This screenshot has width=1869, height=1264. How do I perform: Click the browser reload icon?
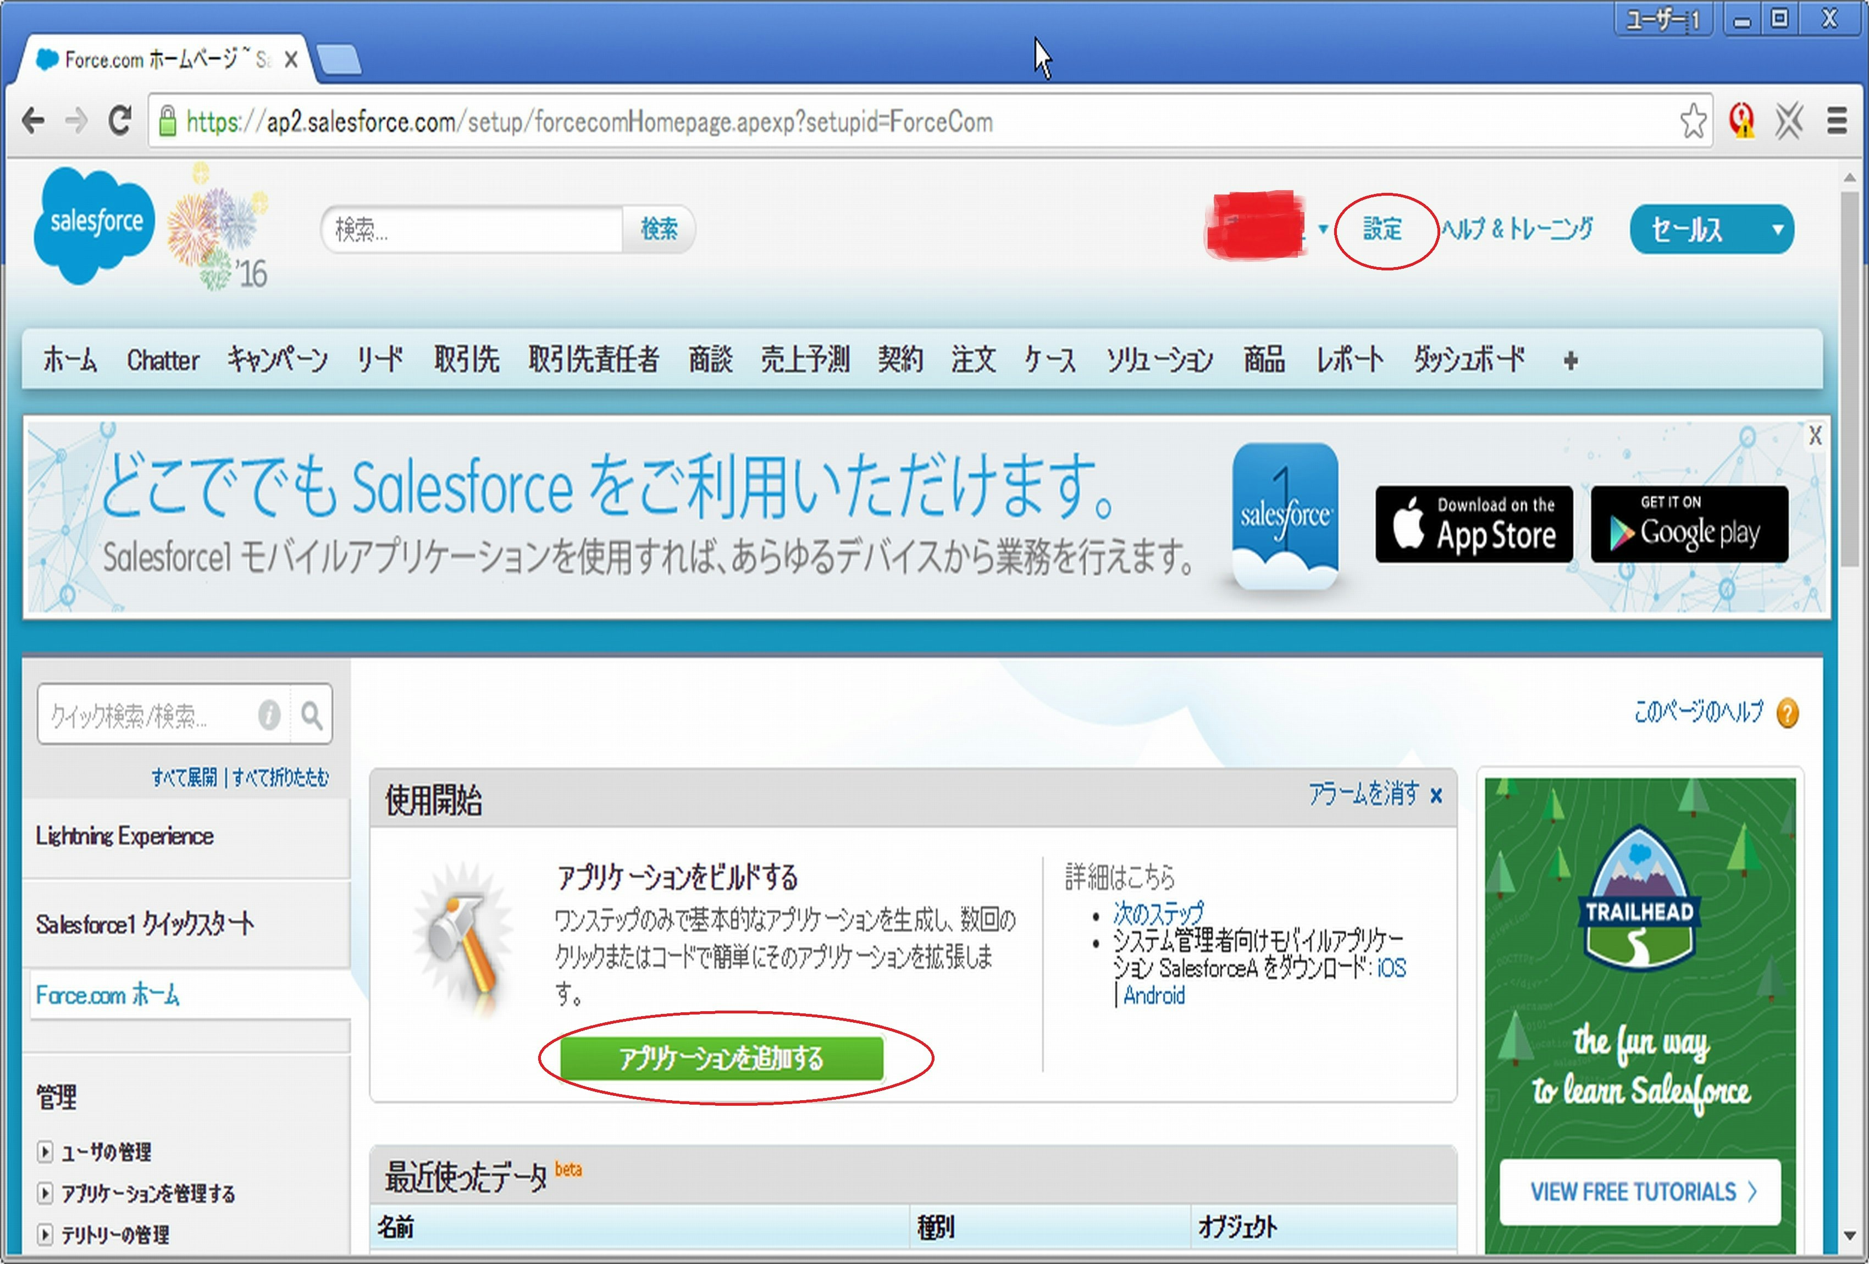tap(120, 121)
